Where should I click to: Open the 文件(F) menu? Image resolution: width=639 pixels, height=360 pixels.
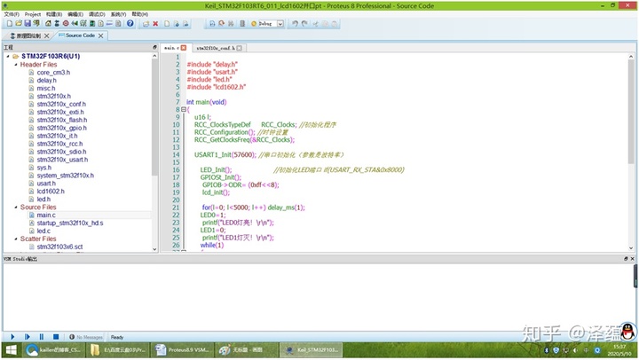click(12, 14)
